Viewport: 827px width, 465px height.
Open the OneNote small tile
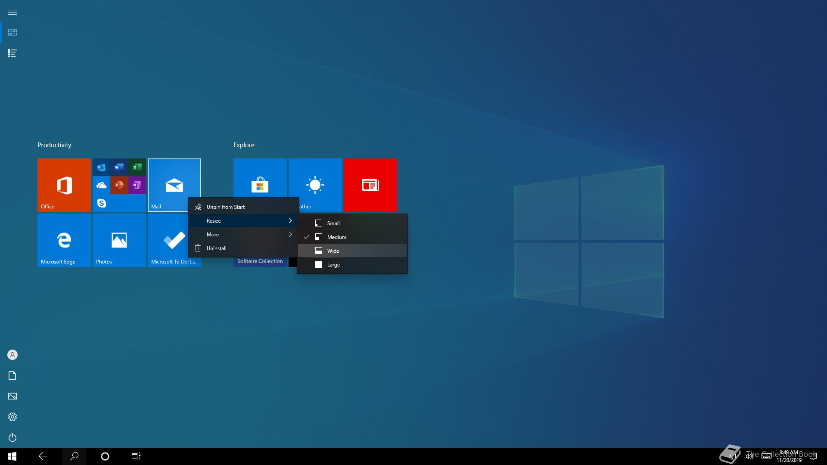(137, 185)
